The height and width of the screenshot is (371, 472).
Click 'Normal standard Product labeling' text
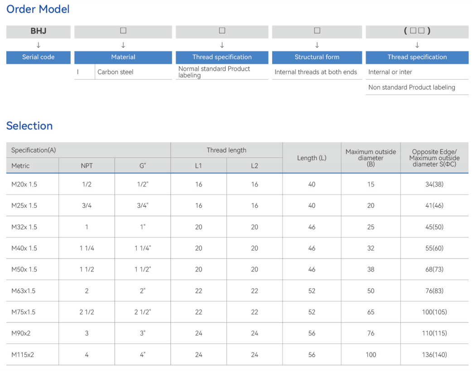(214, 72)
